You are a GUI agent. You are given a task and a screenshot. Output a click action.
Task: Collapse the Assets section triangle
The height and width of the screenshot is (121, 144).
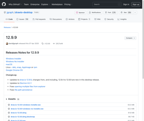(x=6, y=99)
